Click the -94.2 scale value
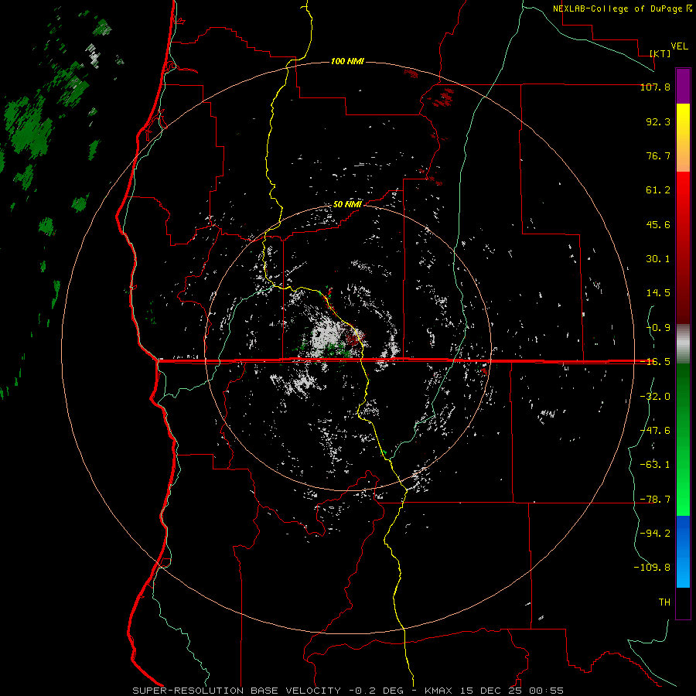The width and height of the screenshot is (696, 696). (655, 534)
